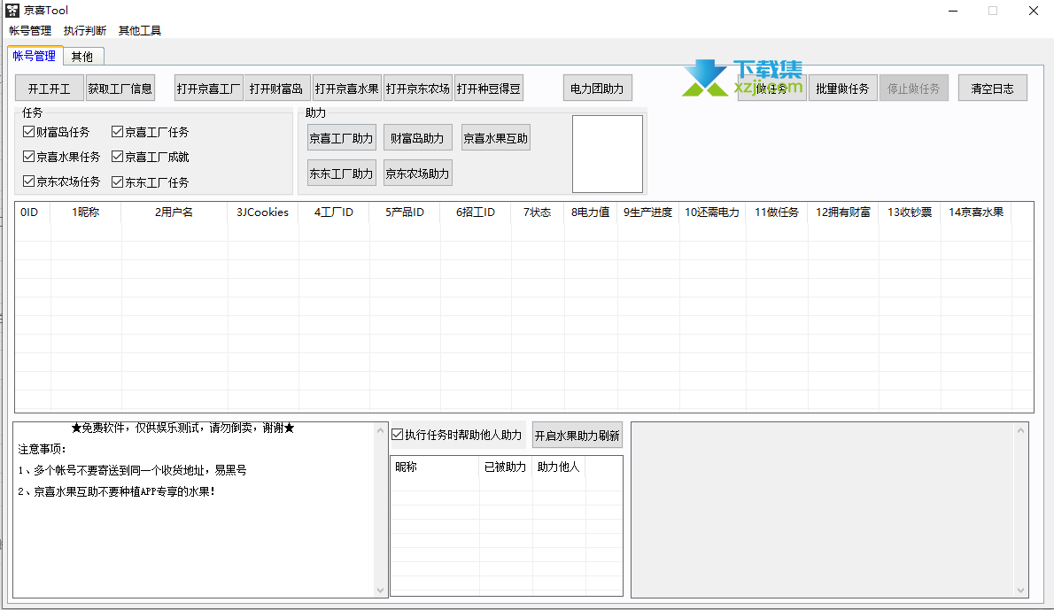Click the 助力他人 column header
Screen dimensions: 1054x610
(559, 467)
